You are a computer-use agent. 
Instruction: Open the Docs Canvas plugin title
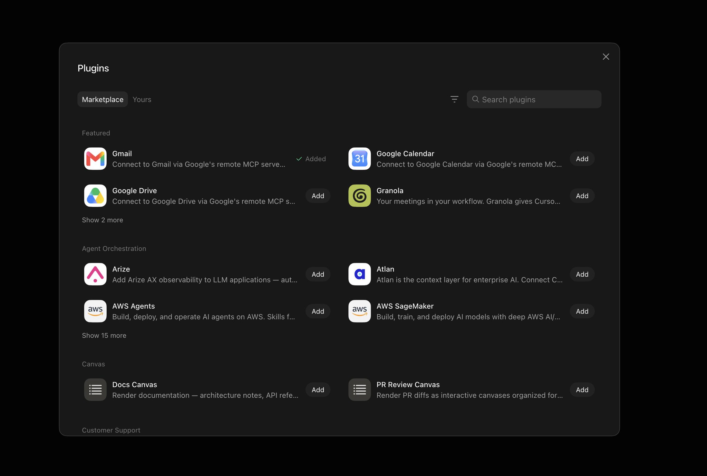pyautogui.click(x=134, y=385)
